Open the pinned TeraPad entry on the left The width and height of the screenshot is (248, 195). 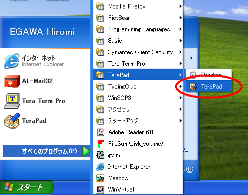coord(45,121)
